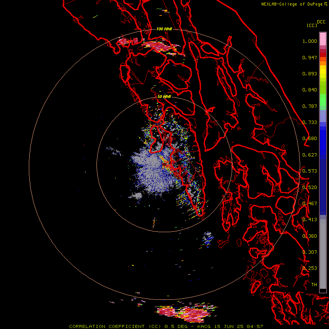Click the 100 NMI range ring label

tap(164, 29)
